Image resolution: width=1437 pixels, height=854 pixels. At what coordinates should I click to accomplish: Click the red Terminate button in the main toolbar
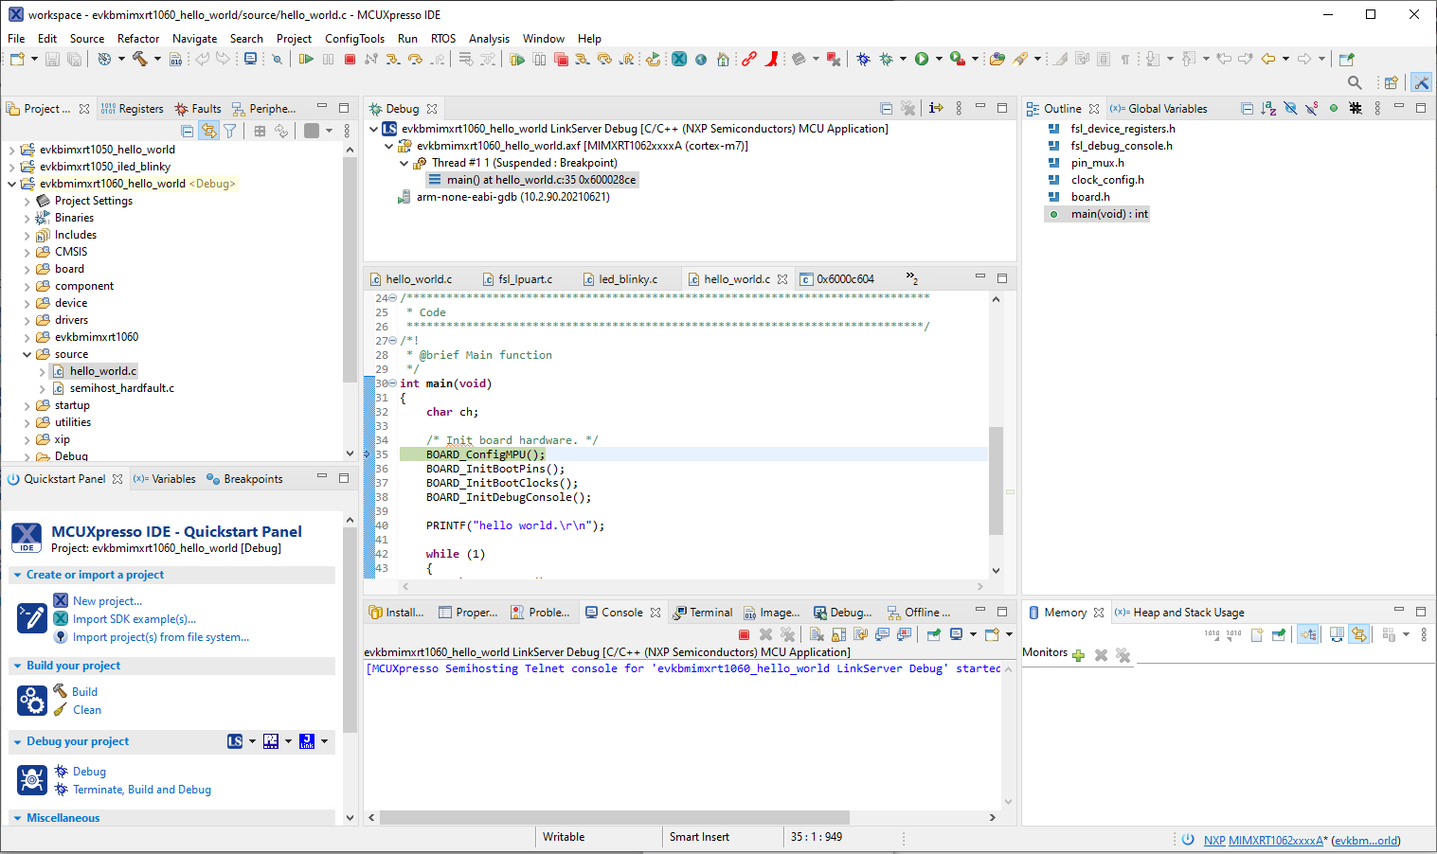click(x=350, y=59)
